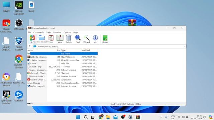Open the clock showing 01/07/2024

point(197,117)
